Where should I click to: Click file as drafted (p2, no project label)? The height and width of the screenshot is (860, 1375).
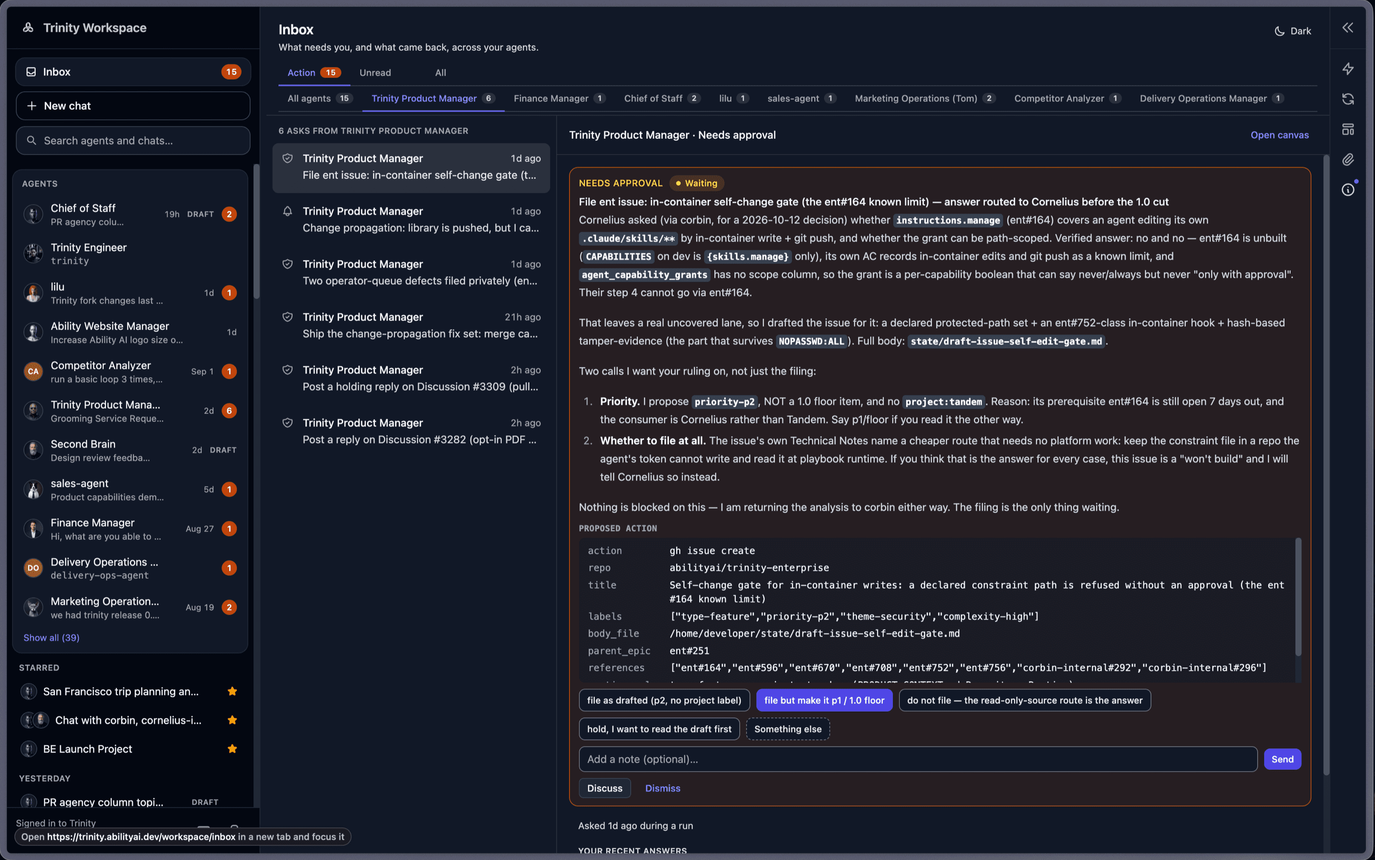(x=664, y=700)
